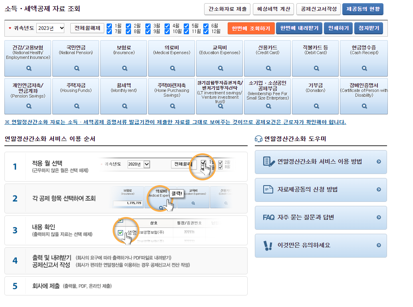Click the 연말정산간소화 서비스 이용 방법 label

320,162
